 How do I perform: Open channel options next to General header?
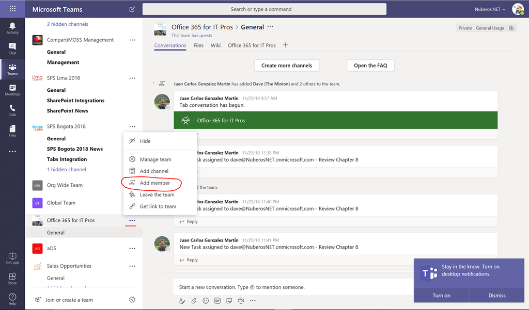click(270, 26)
